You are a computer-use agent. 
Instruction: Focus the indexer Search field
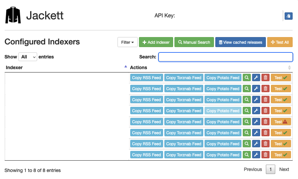pyautogui.click(x=226, y=57)
